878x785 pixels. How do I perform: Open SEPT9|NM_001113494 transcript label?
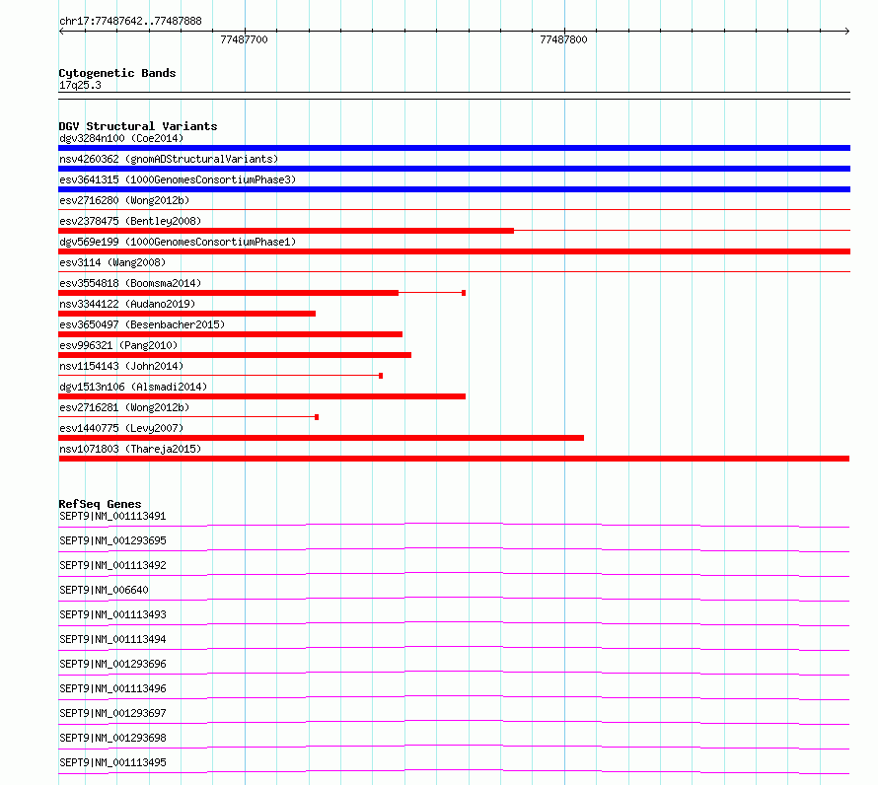[x=112, y=639]
